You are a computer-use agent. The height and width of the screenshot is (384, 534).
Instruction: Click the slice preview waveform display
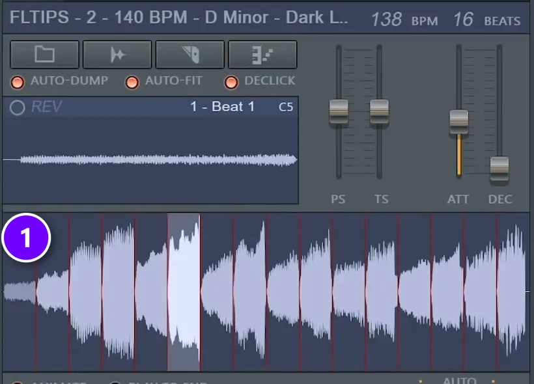click(x=150, y=160)
